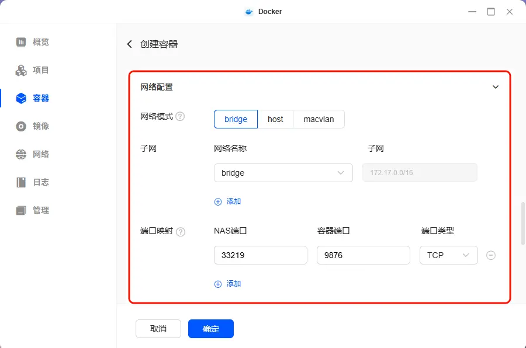Click the 管理 management sidebar icon
The height and width of the screenshot is (348, 526).
tap(21, 210)
